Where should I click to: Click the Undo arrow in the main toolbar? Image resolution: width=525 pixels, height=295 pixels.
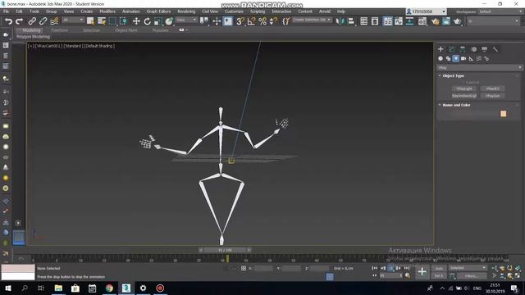[x=9, y=21]
